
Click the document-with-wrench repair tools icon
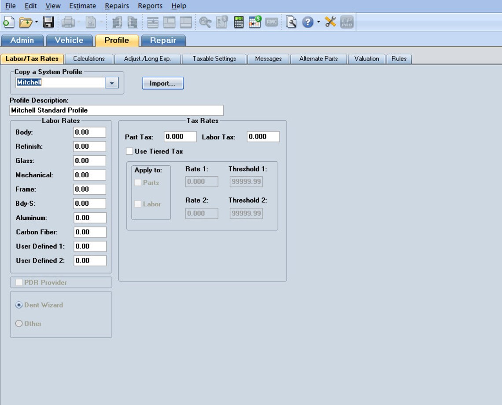click(x=292, y=22)
